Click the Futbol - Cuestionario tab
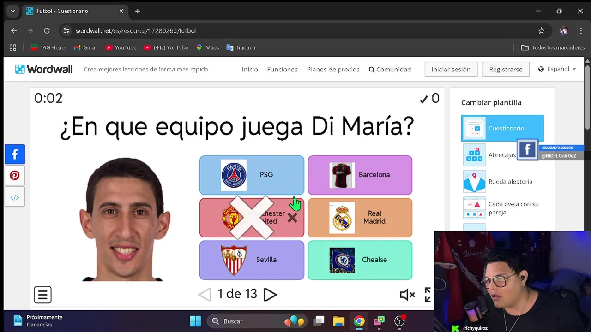The height and width of the screenshot is (332, 591). pyautogui.click(x=75, y=11)
